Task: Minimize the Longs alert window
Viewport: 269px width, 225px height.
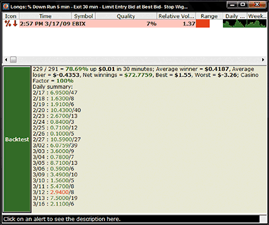Action: [x=233, y=4]
